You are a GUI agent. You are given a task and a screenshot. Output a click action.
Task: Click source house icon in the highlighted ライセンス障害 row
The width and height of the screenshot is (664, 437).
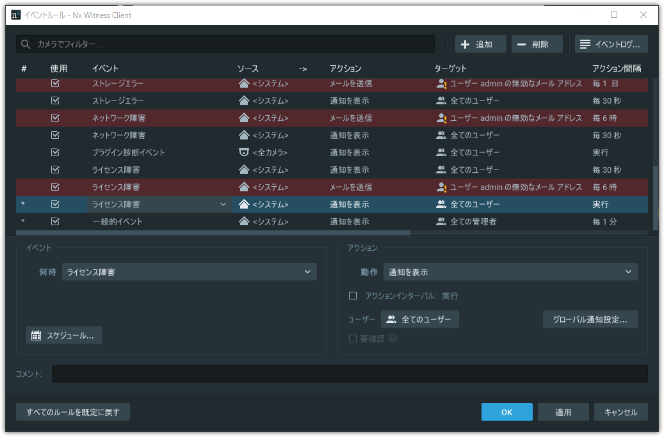[x=244, y=204]
